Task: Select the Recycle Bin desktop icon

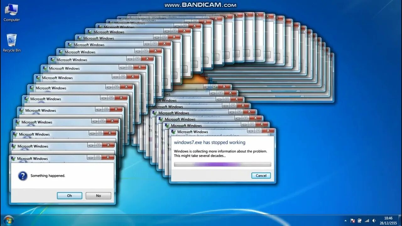Action: coord(12,43)
